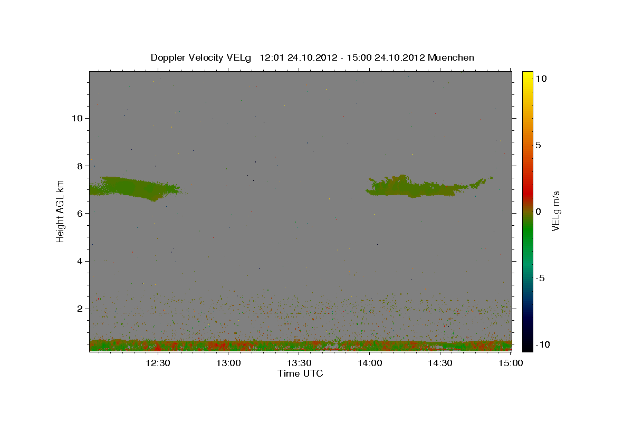
Task: Select the 14:30 time tick label
Action: [440, 363]
